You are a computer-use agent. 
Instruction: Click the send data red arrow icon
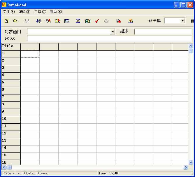tap(119, 21)
